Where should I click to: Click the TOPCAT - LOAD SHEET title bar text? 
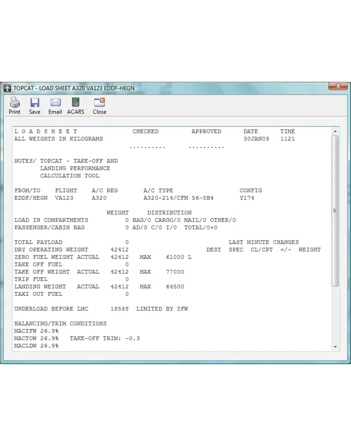click(x=74, y=88)
